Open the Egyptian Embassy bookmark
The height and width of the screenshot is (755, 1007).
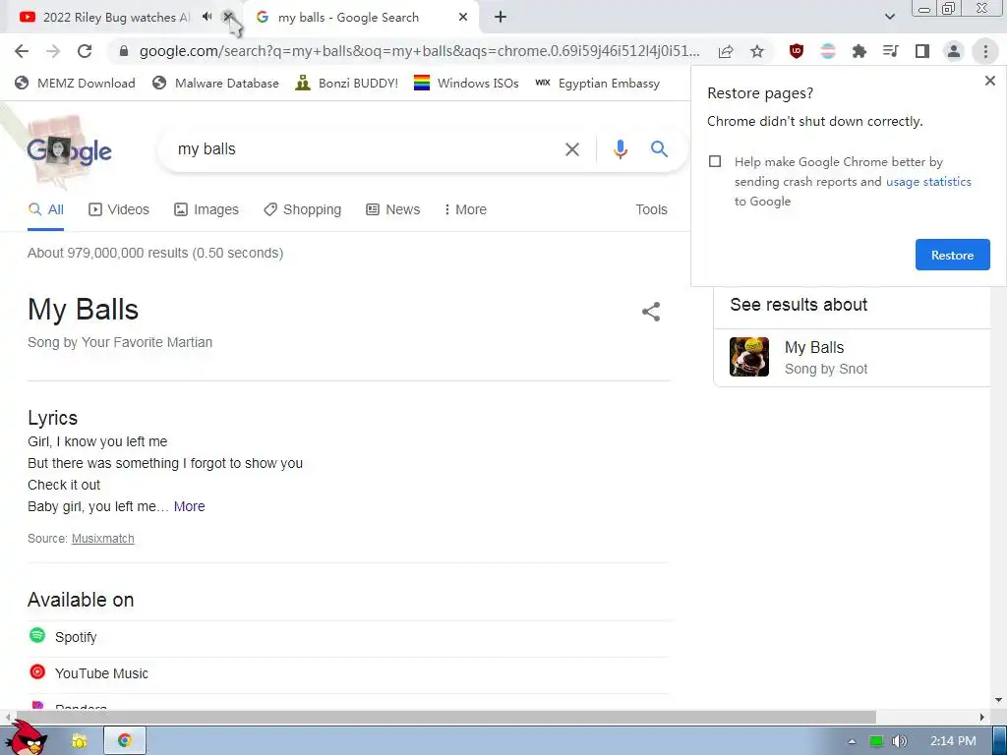[x=597, y=83]
